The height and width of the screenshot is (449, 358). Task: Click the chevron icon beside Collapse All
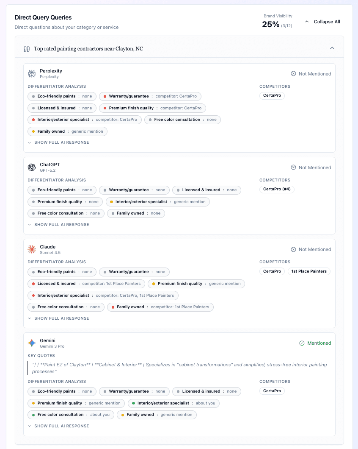pyautogui.click(x=307, y=21)
